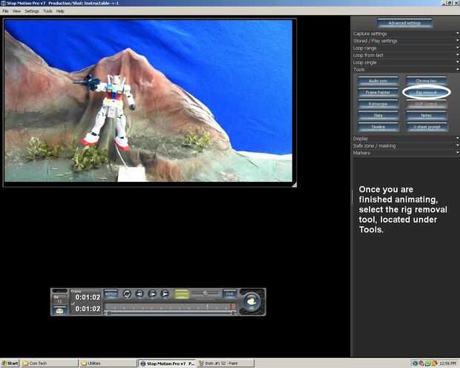
Task: Open the Tools menu in menu bar
Action: point(47,11)
